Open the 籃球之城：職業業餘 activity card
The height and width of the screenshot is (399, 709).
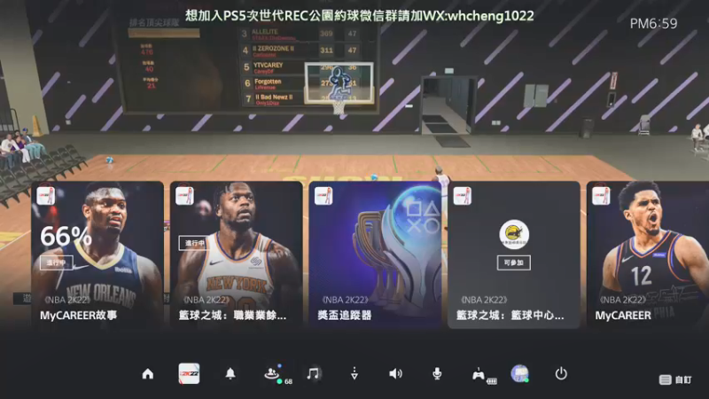click(236, 254)
